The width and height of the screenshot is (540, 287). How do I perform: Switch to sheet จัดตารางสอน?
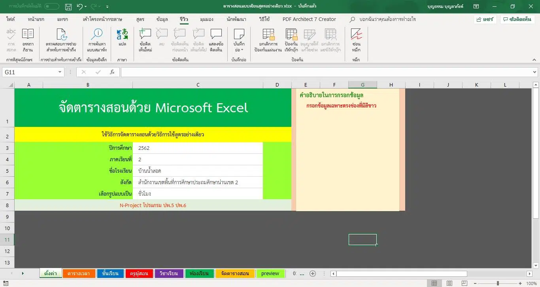pos(235,274)
